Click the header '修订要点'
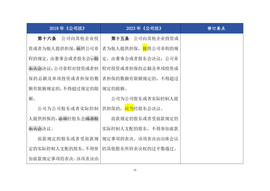The width and height of the screenshot is (270, 191). pyautogui.click(x=216, y=29)
